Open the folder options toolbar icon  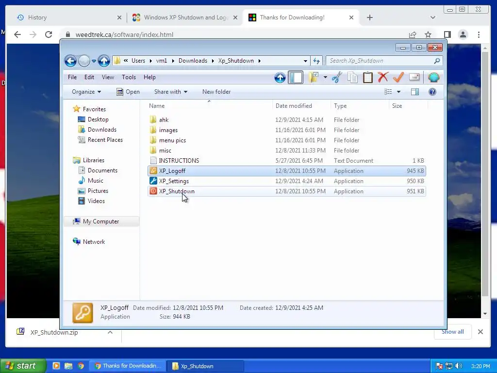(x=314, y=77)
